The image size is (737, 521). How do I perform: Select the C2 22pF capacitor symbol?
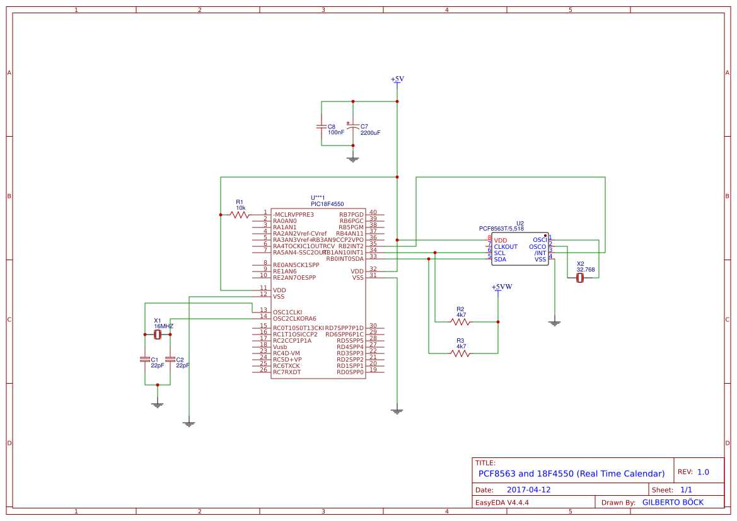[170, 359]
